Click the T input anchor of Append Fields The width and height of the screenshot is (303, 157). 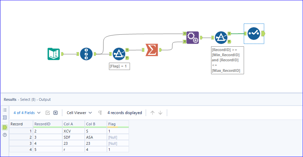(184, 34)
